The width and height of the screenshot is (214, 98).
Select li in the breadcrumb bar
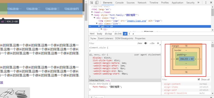[x=129, y=34]
